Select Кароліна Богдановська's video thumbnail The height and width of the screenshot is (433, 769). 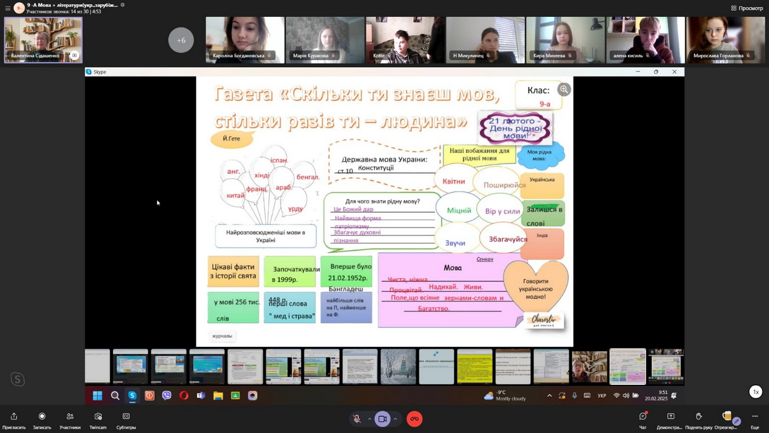244,40
